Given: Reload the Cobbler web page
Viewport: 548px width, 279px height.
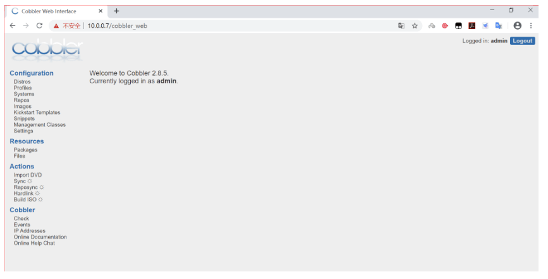Looking at the screenshot, I should point(39,25).
